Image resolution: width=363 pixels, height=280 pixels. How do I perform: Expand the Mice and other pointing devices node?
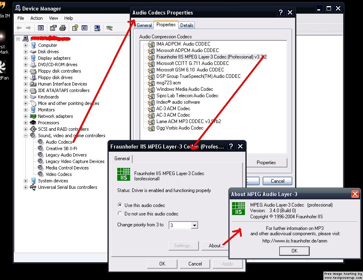click(x=26, y=104)
